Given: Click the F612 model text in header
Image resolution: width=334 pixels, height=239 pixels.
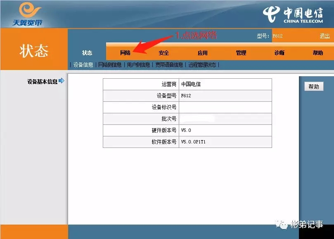Looking at the screenshot, I should 277,36.
